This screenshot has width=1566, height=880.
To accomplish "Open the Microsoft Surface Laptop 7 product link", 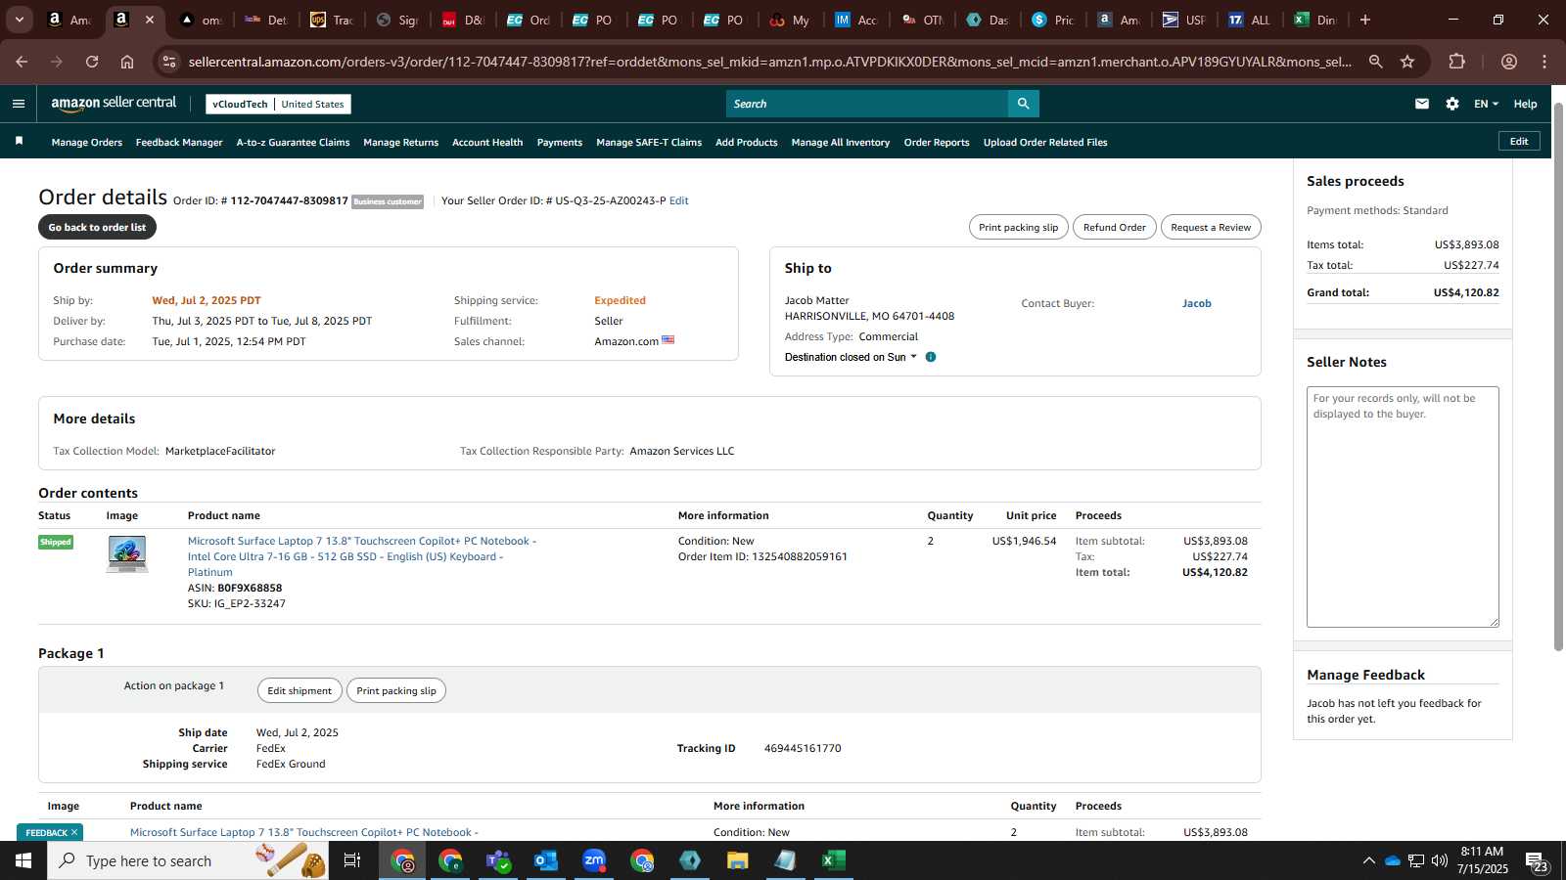I will [362, 556].
